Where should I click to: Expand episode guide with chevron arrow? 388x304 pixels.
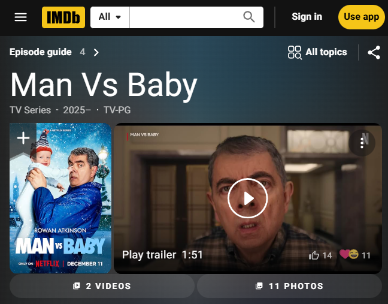(96, 52)
